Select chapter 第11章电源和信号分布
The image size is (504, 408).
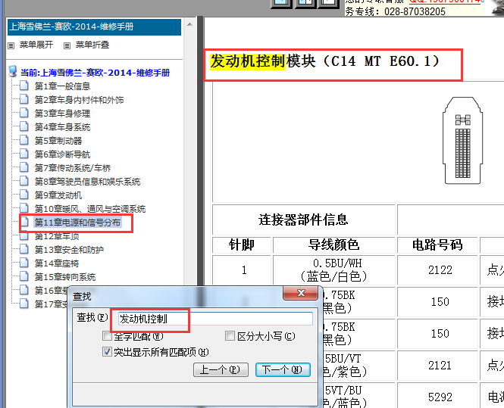[77, 223]
